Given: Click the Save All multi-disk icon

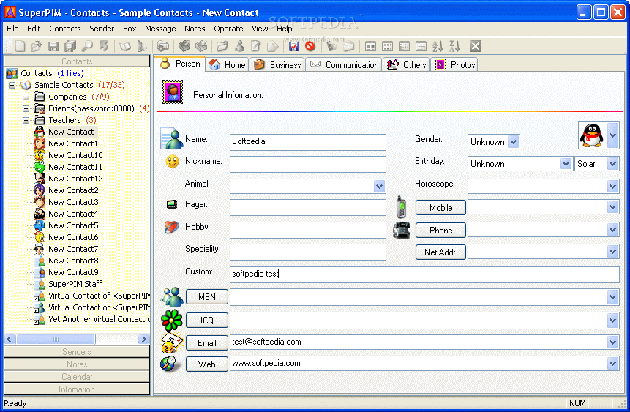Looking at the screenshot, I should click(70, 46).
